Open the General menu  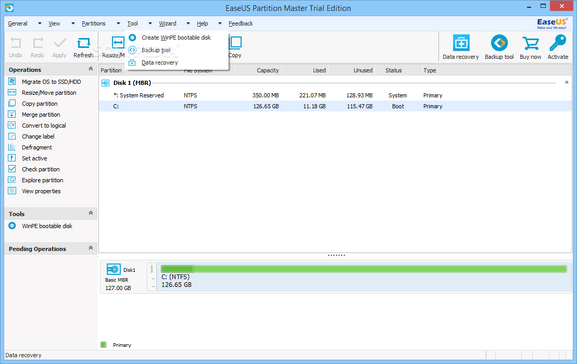(x=18, y=23)
